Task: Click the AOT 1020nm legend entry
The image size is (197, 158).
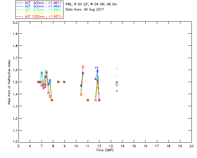Action: (x=39, y=16)
